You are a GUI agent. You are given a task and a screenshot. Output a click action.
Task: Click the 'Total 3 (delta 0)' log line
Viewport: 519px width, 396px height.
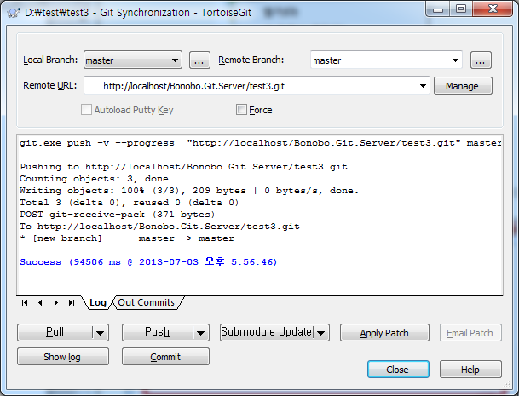(x=130, y=203)
